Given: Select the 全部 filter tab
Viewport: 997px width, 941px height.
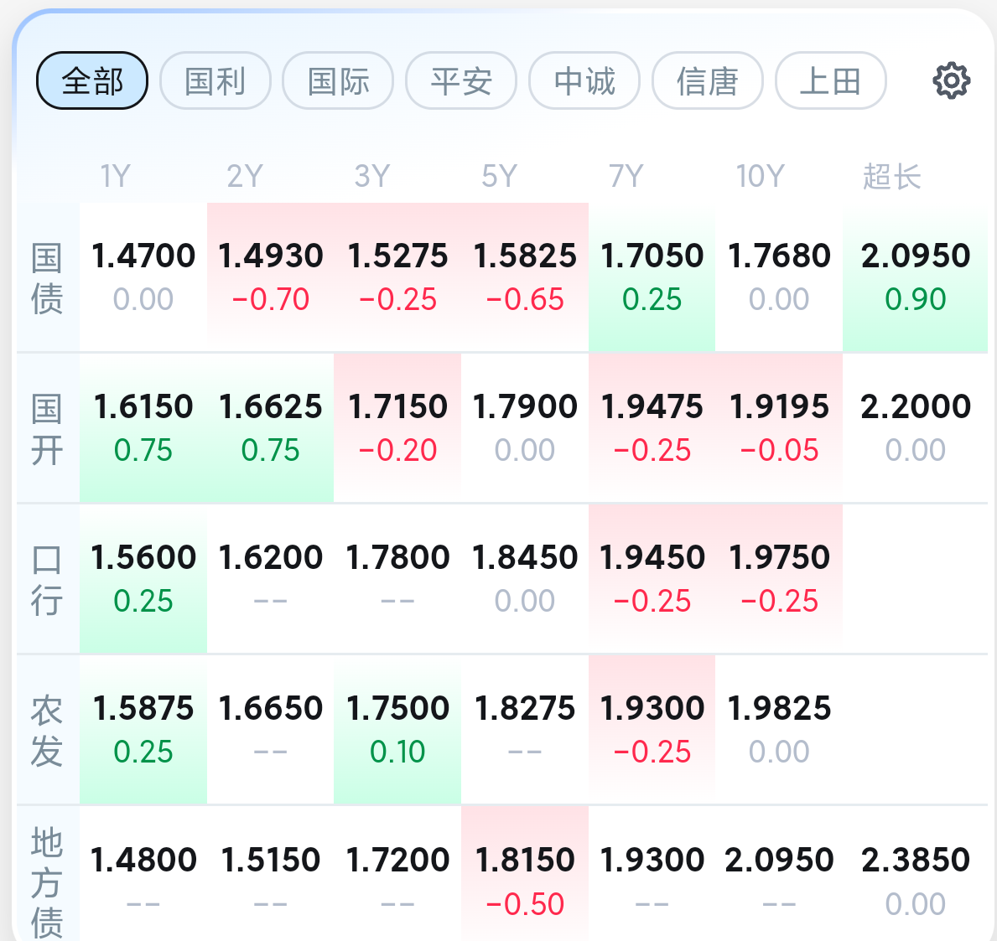Looking at the screenshot, I should click(x=92, y=81).
